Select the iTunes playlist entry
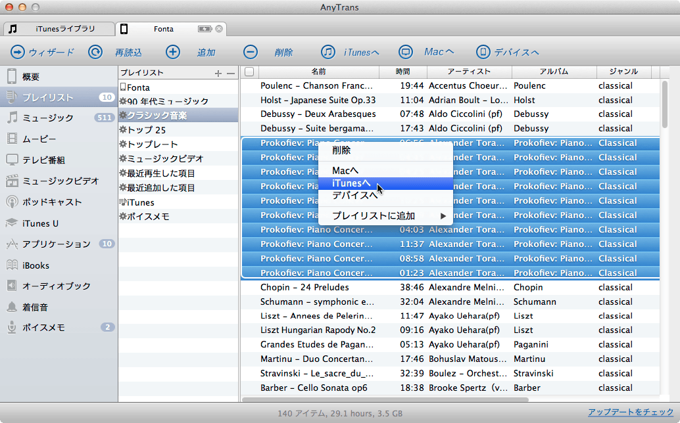The width and height of the screenshot is (680, 423). [x=178, y=202]
